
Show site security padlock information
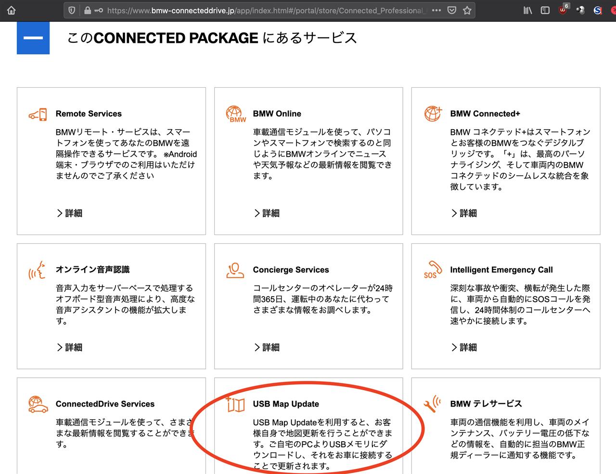pyautogui.click(x=87, y=10)
